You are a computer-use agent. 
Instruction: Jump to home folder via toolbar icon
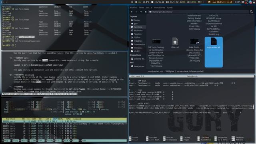[x=146, y=12]
